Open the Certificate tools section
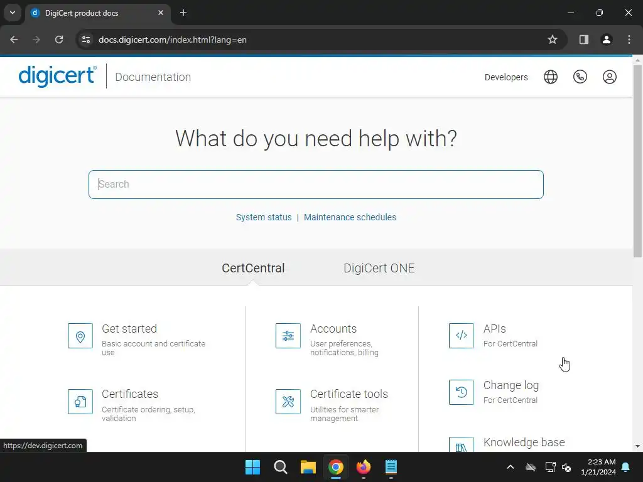 349,394
